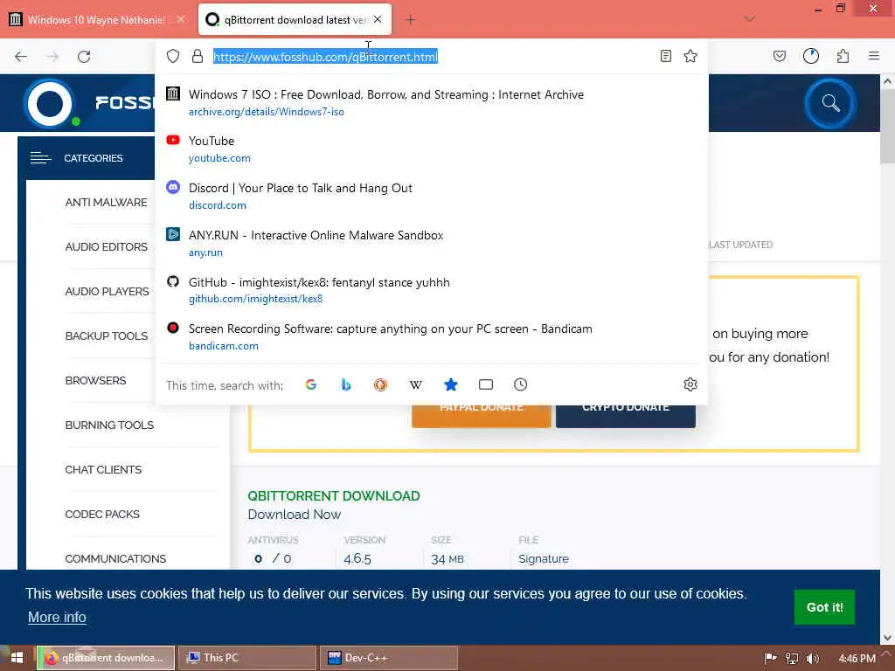The image size is (895, 671).
Task: Reload the current page
Action: coord(84,57)
